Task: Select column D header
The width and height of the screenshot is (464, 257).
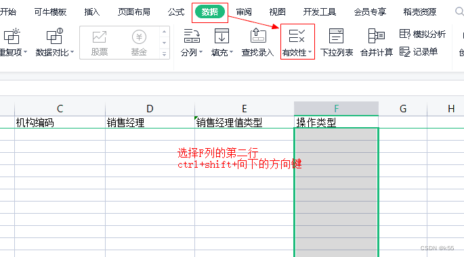Action: (150, 109)
